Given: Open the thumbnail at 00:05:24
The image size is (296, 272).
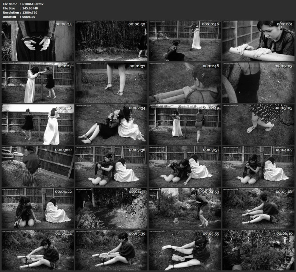Looking at the screenshot, I should point(38,250).
